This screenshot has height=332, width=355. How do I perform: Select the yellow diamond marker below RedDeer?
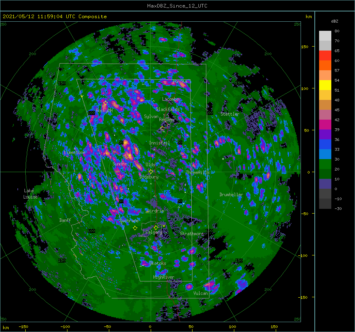(x=162, y=128)
